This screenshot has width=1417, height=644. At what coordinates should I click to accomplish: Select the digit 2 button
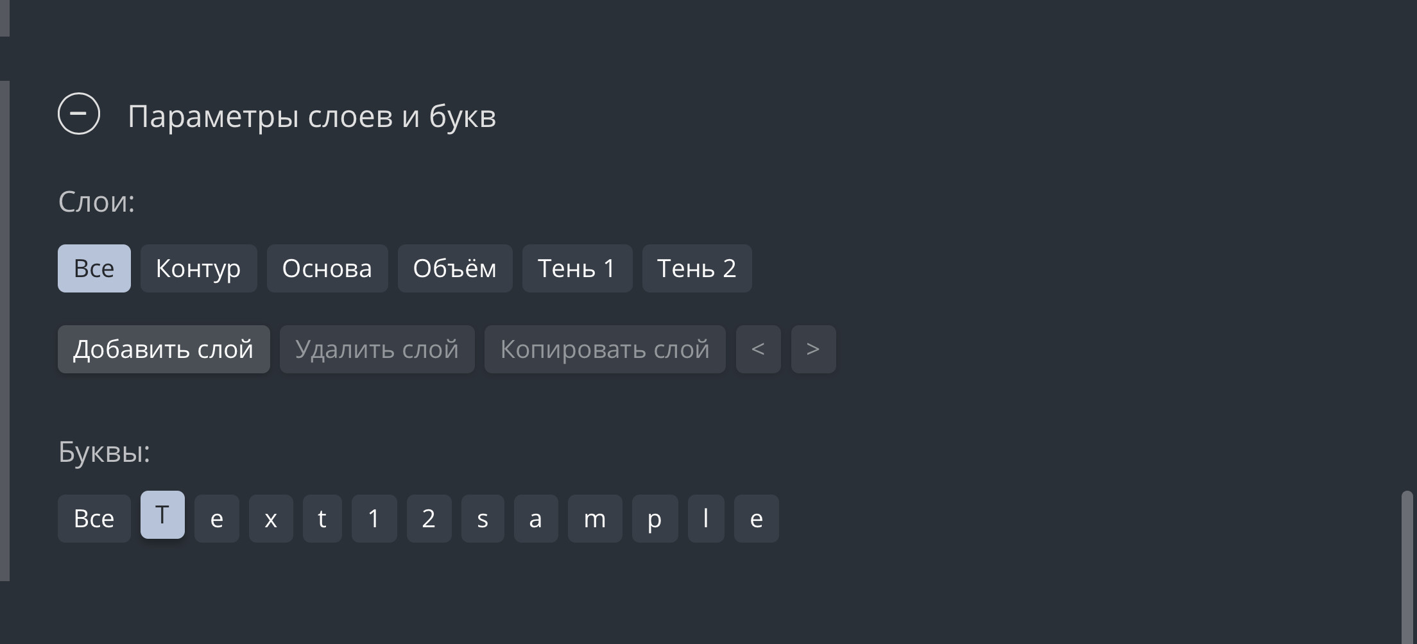[x=429, y=519]
